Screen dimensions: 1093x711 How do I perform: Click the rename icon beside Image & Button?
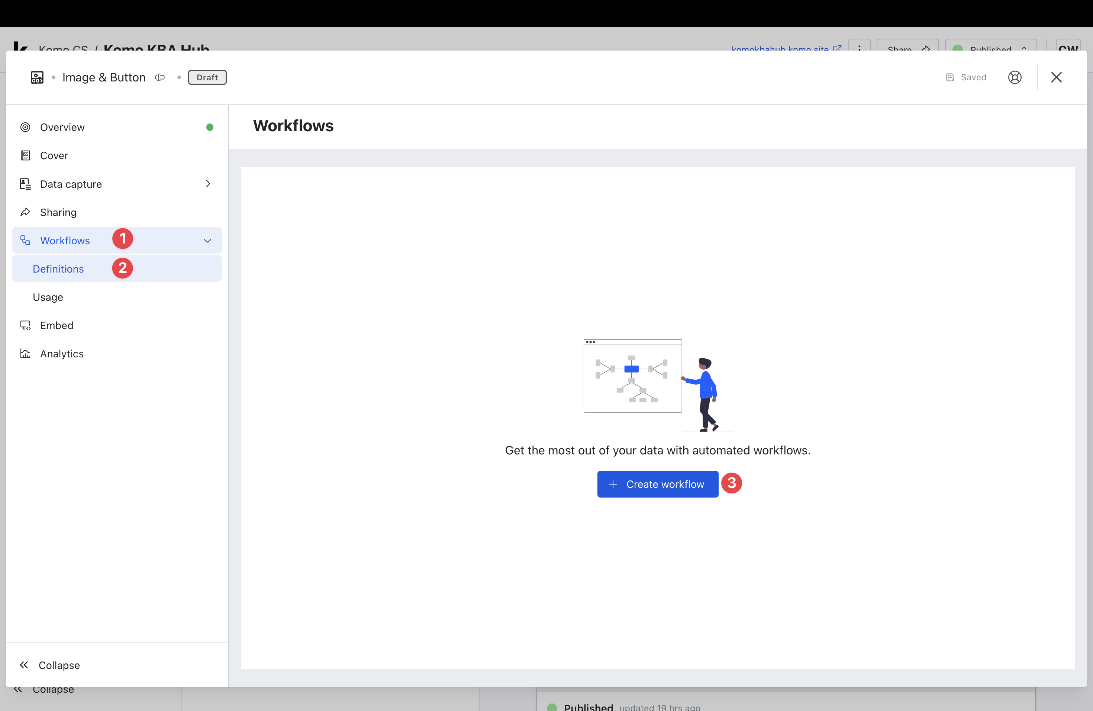click(x=160, y=77)
